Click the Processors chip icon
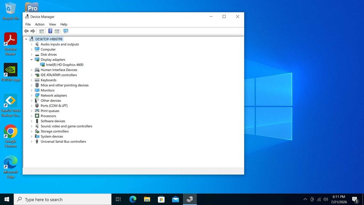The width and height of the screenshot is (364, 205). point(37,116)
